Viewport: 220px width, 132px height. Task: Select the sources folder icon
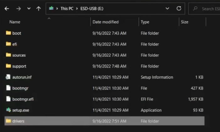coord(8,55)
